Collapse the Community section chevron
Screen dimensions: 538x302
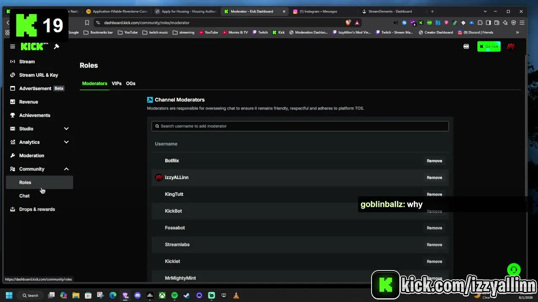pyautogui.click(x=66, y=169)
